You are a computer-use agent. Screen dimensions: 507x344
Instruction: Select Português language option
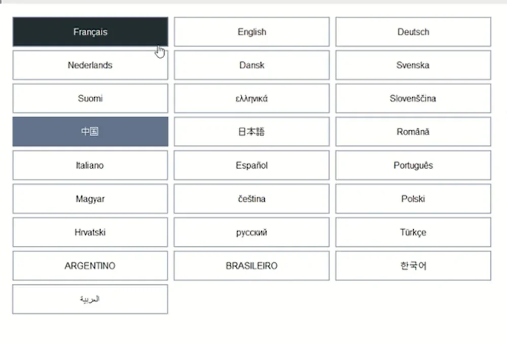tap(413, 165)
